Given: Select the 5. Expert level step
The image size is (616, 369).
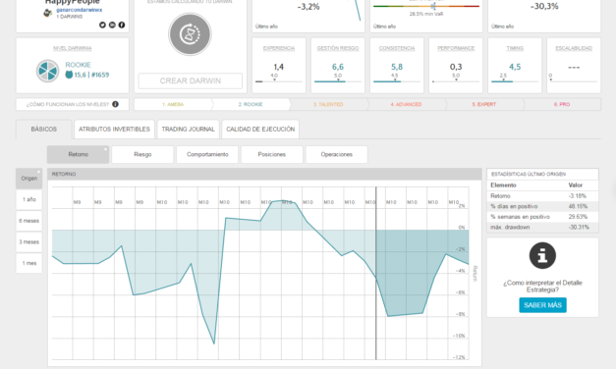Looking at the screenshot, I should click(x=484, y=104).
